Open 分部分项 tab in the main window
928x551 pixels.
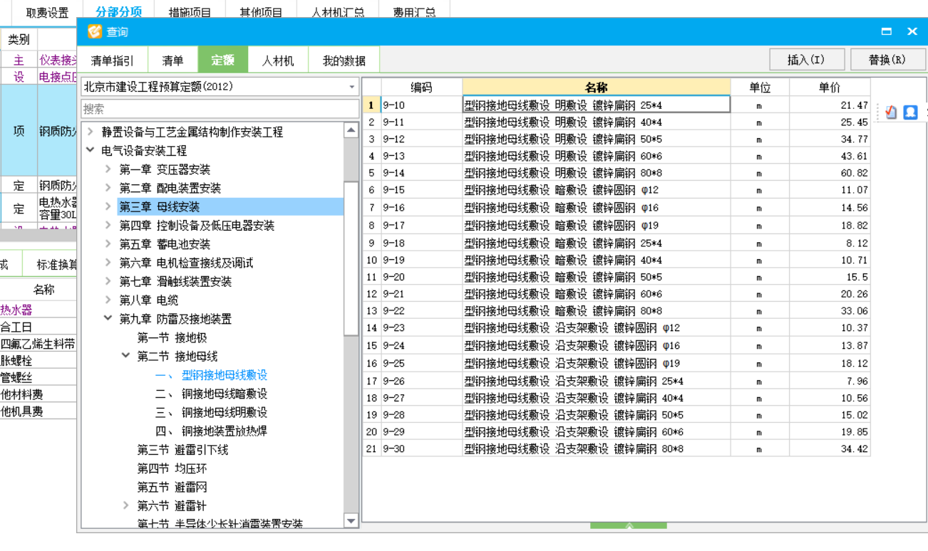pos(118,12)
